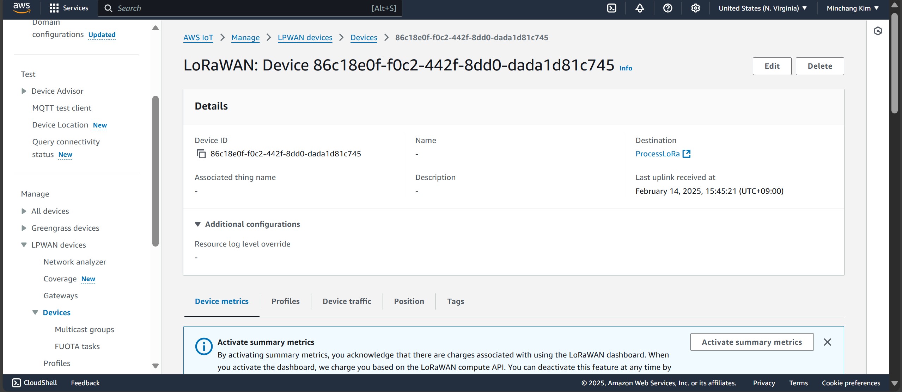Open the region selector United States (N. Virginia)
Viewport: 902px width, 392px height.
click(x=763, y=8)
